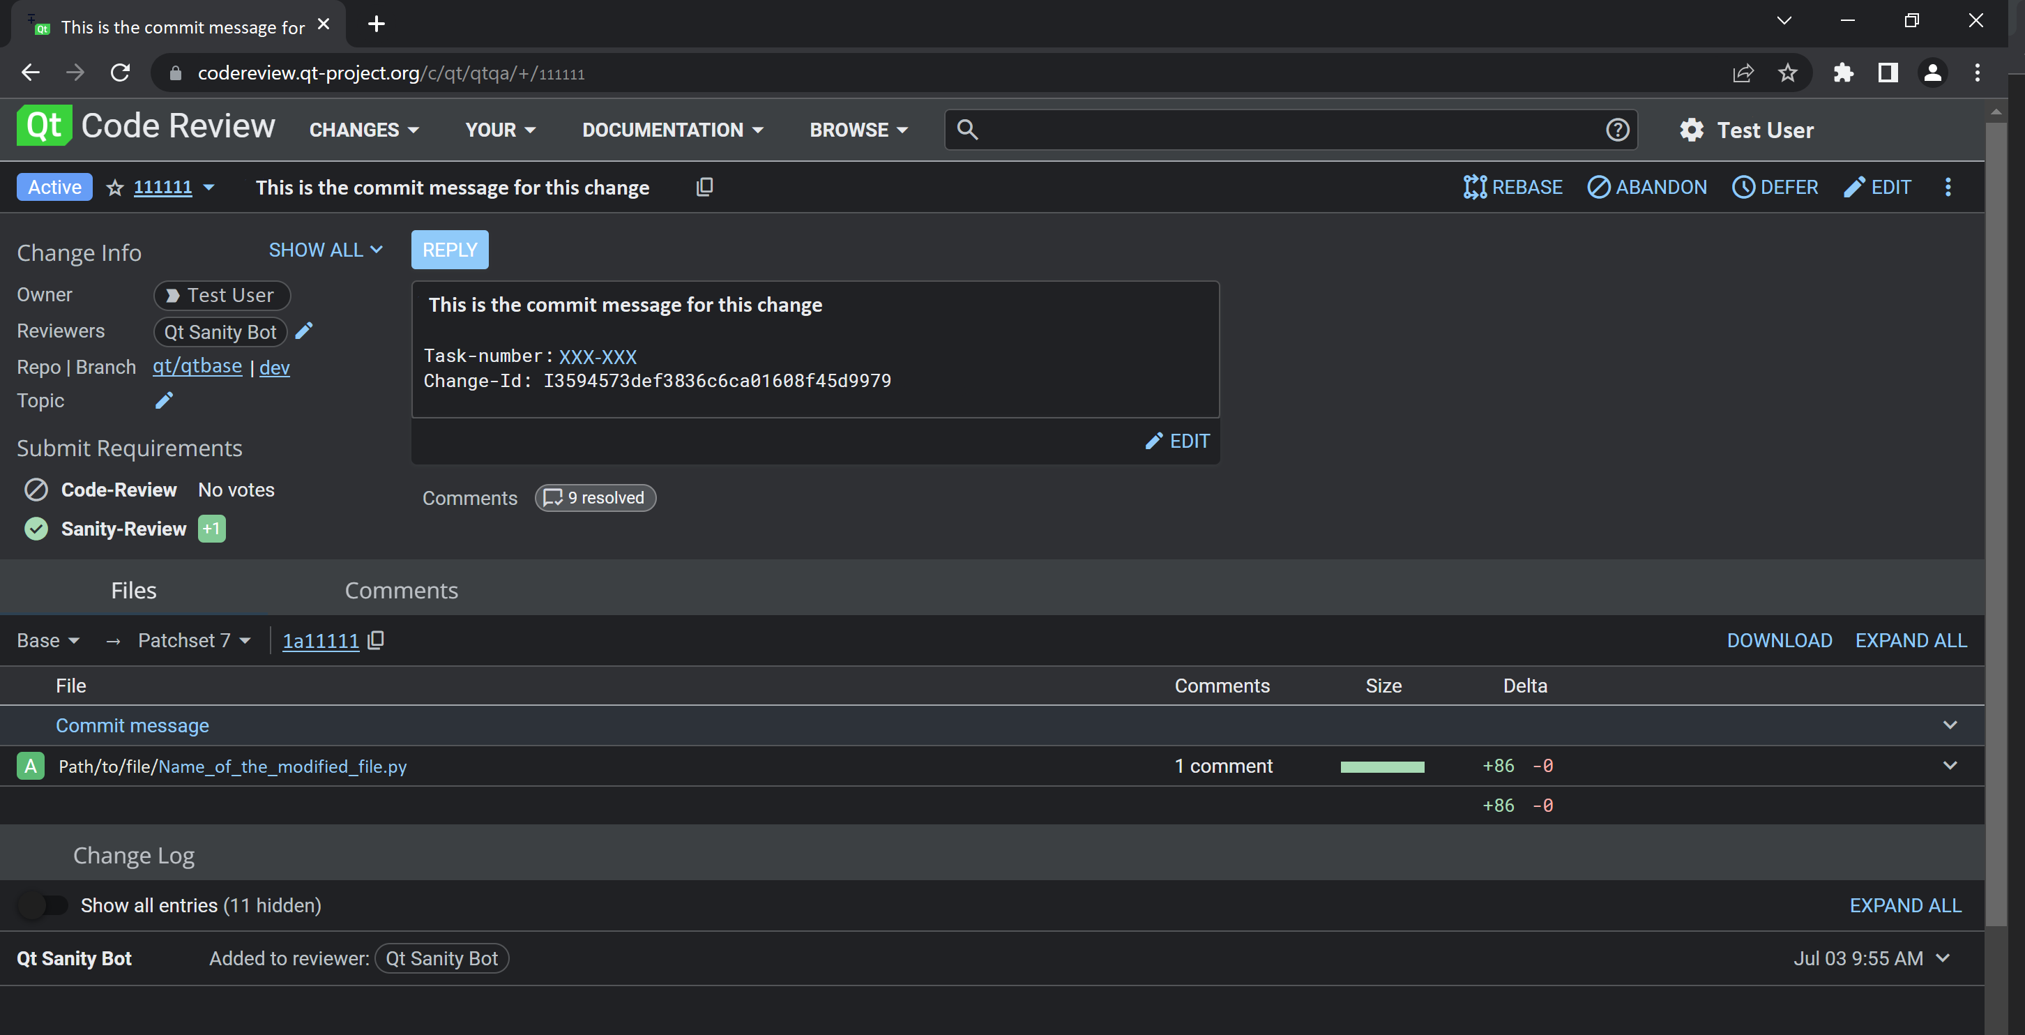Click the green Sanity-Review check icon

point(36,529)
